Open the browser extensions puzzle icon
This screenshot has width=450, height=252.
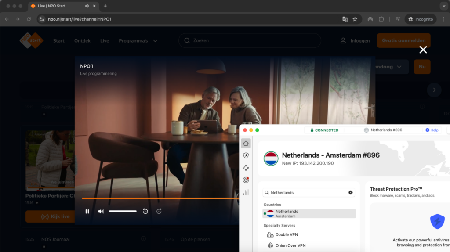381,19
